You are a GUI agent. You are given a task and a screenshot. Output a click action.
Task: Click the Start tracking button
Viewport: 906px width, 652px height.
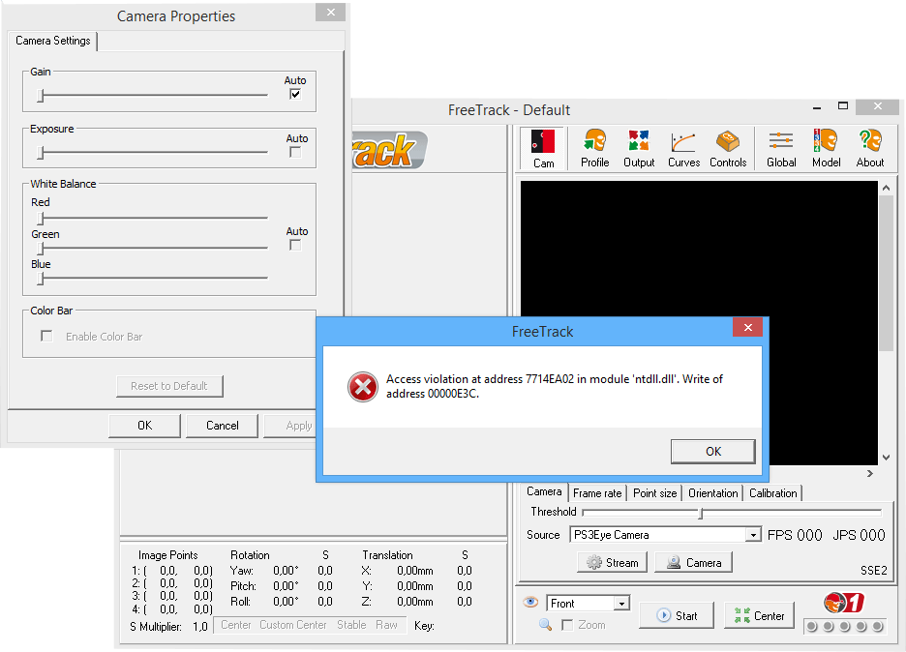tap(677, 615)
